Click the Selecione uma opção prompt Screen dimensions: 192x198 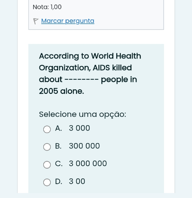[x=83, y=114]
